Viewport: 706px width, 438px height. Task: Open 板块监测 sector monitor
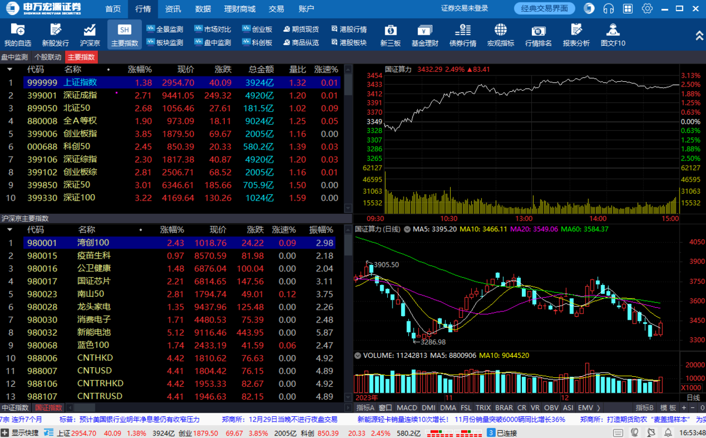[165, 42]
